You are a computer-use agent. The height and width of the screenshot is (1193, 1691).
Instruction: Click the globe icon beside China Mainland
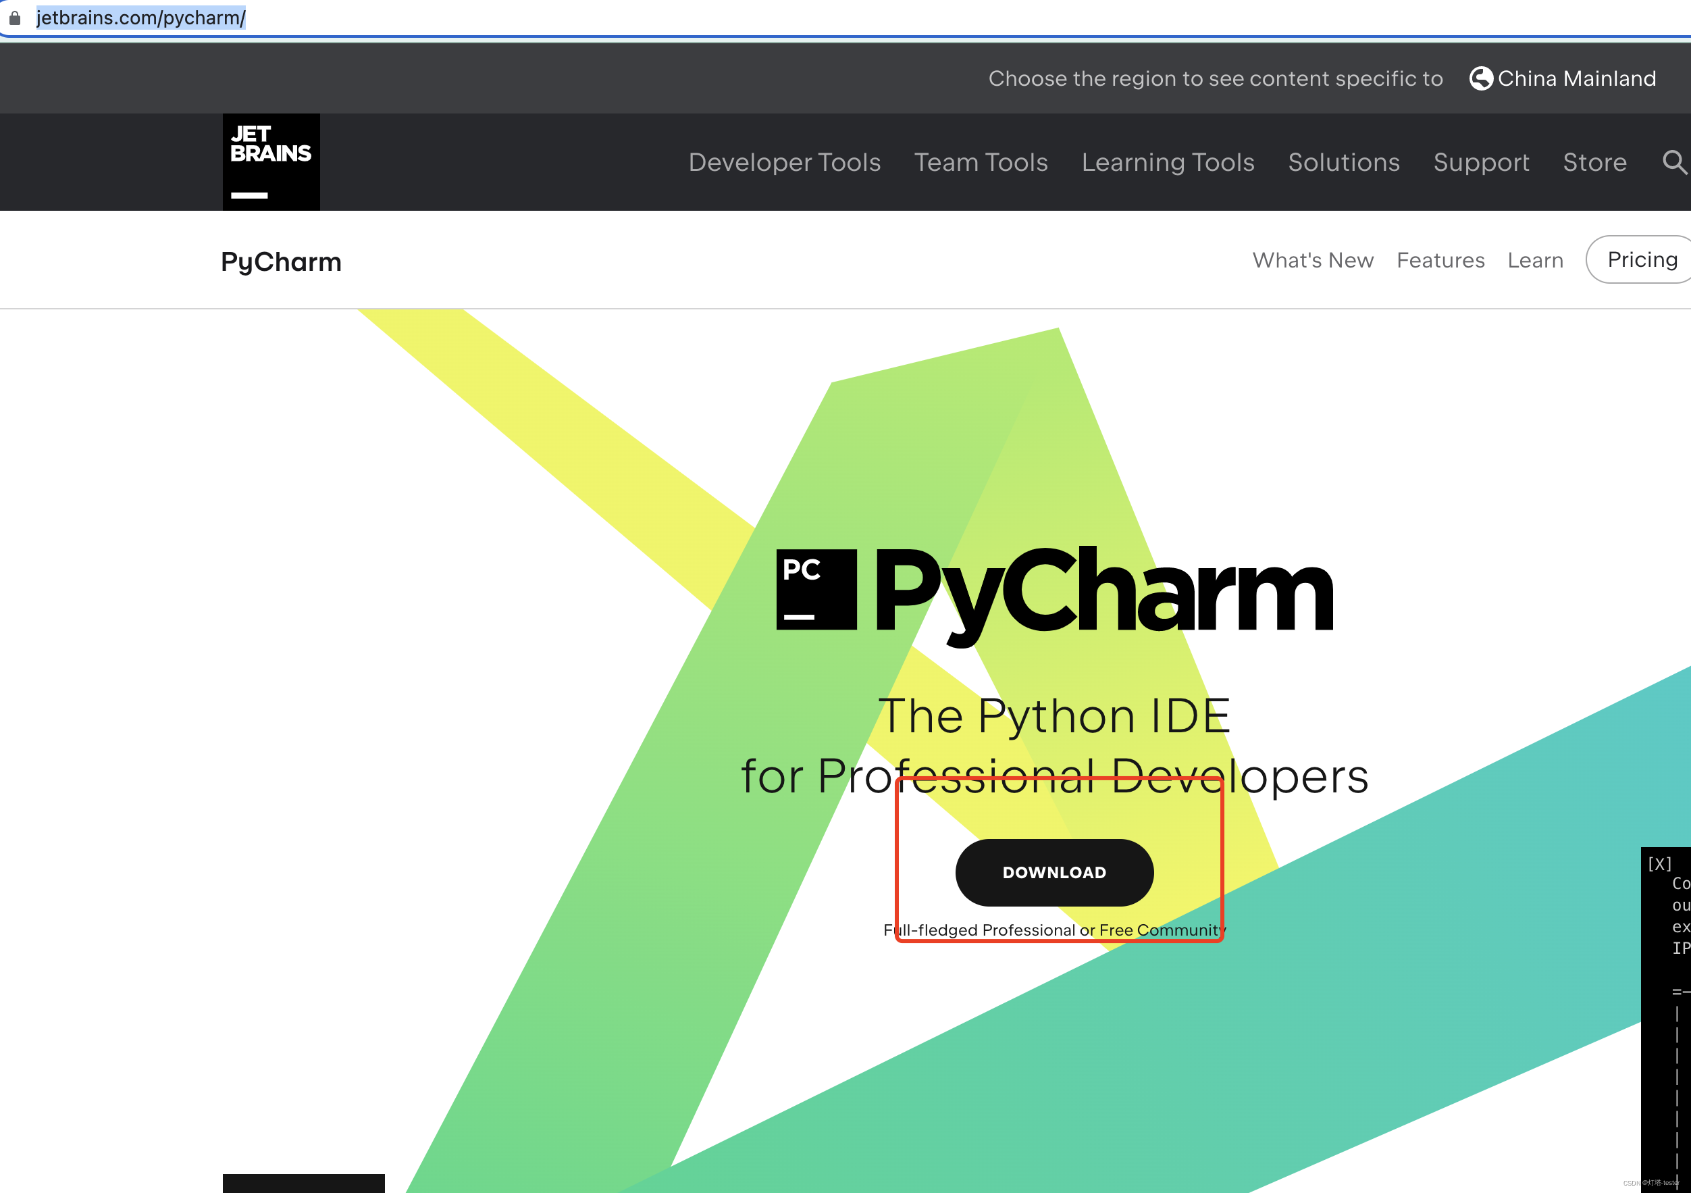[x=1480, y=78]
